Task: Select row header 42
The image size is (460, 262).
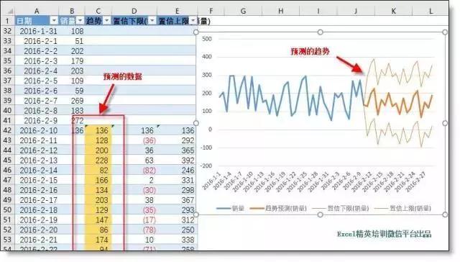Action: (7, 130)
